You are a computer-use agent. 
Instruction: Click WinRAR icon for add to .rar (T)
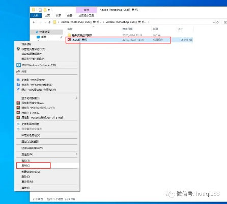click(x=18, y=108)
